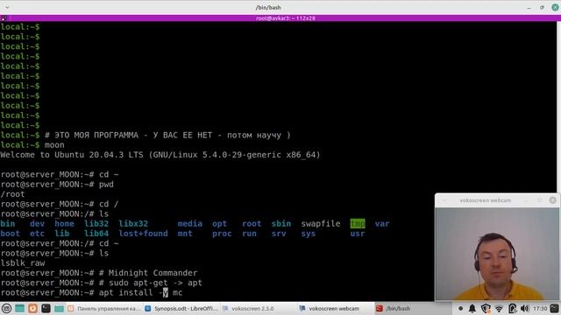The image size is (561, 315).
Task: Click the 'libx32' directory name
Action: (133, 224)
